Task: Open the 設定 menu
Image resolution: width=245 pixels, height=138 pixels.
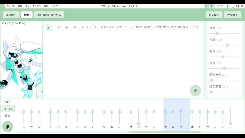Action: 46,6
